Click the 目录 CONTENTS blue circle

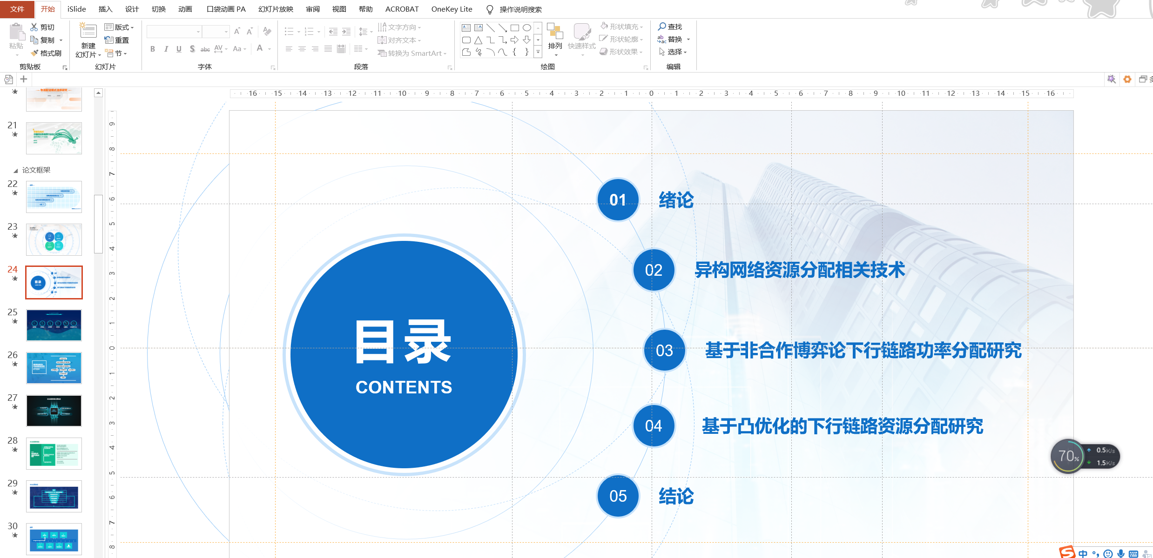(404, 354)
